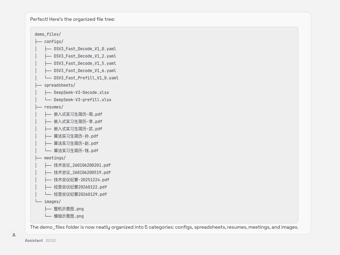Click the 20:02 message timestamp
340x255 pixels.
[51, 240]
